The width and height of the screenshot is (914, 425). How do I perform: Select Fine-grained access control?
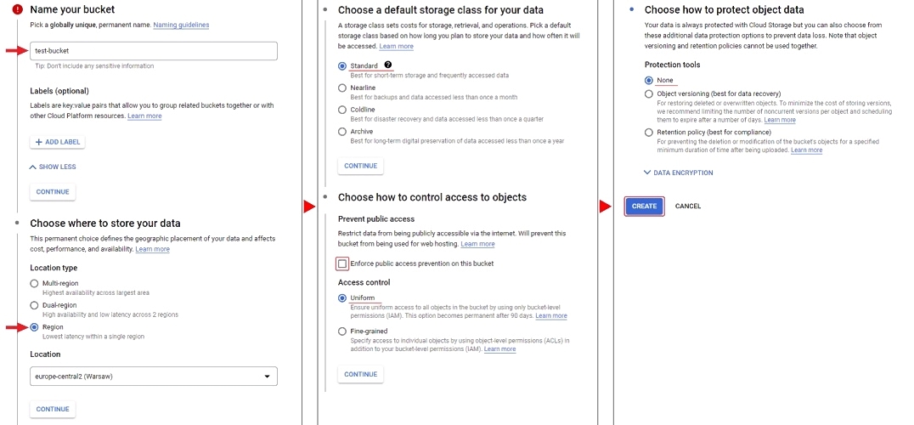tap(342, 331)
